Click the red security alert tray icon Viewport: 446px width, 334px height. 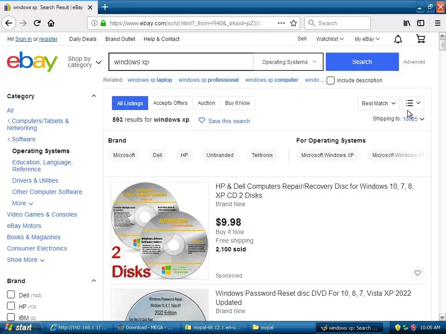point(413,327)
